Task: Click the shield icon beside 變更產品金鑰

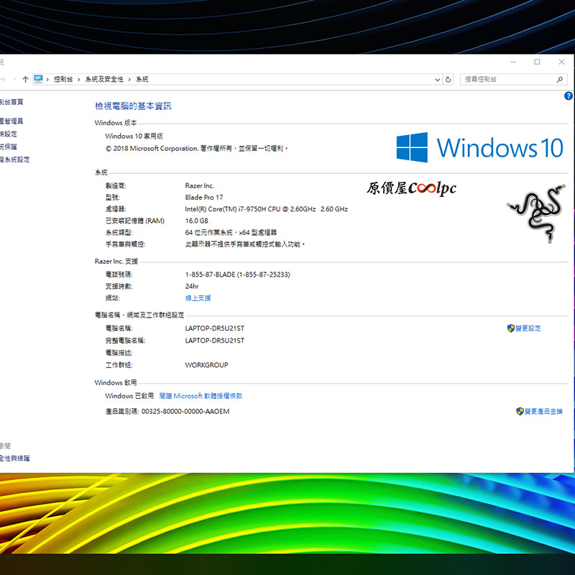Action: 520,412
